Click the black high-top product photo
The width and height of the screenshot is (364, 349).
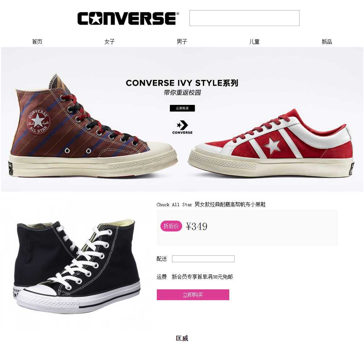coord(77,266)
